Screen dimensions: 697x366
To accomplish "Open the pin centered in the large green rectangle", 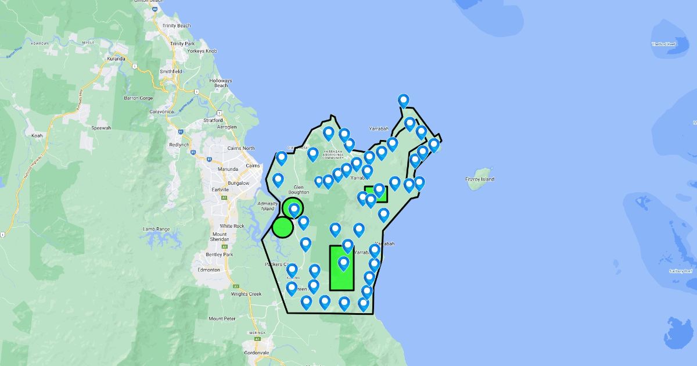I will click(x=344, y=264).
